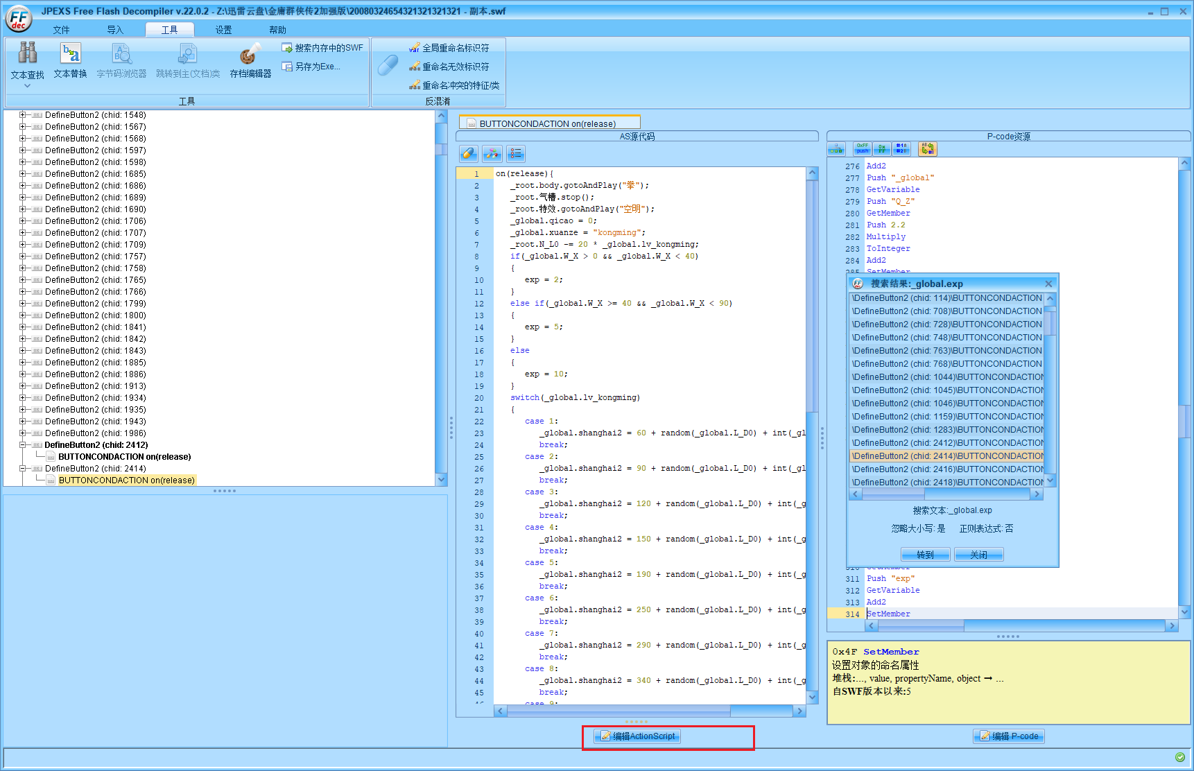Expand DefineButton2 (chid: 1913) node
The width and height of the screenshot is (1194, 771).
(x=23, y=386)
